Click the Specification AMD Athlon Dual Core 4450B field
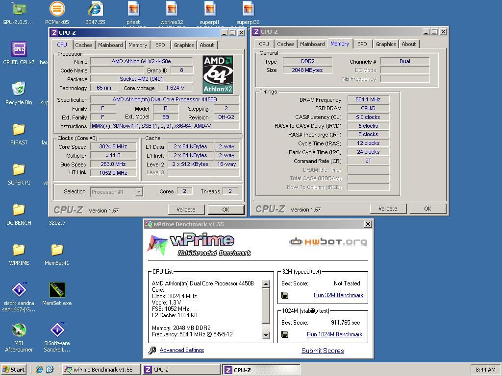 (165, 99)
